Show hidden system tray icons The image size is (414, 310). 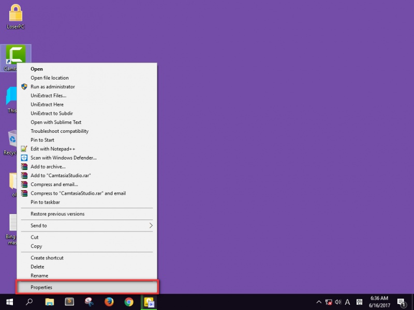(319, 302)
